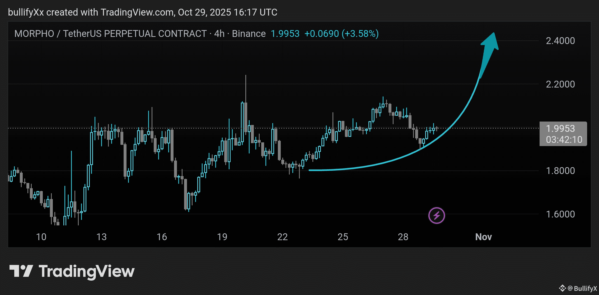Click the purple lightning bolt icon

pyautogui.click(x=437, y=215)
